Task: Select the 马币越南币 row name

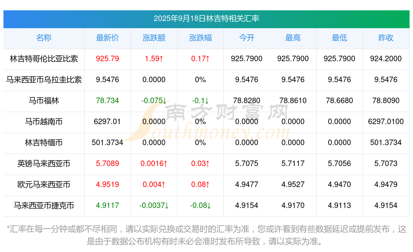Action: click(x=44, y=122)
